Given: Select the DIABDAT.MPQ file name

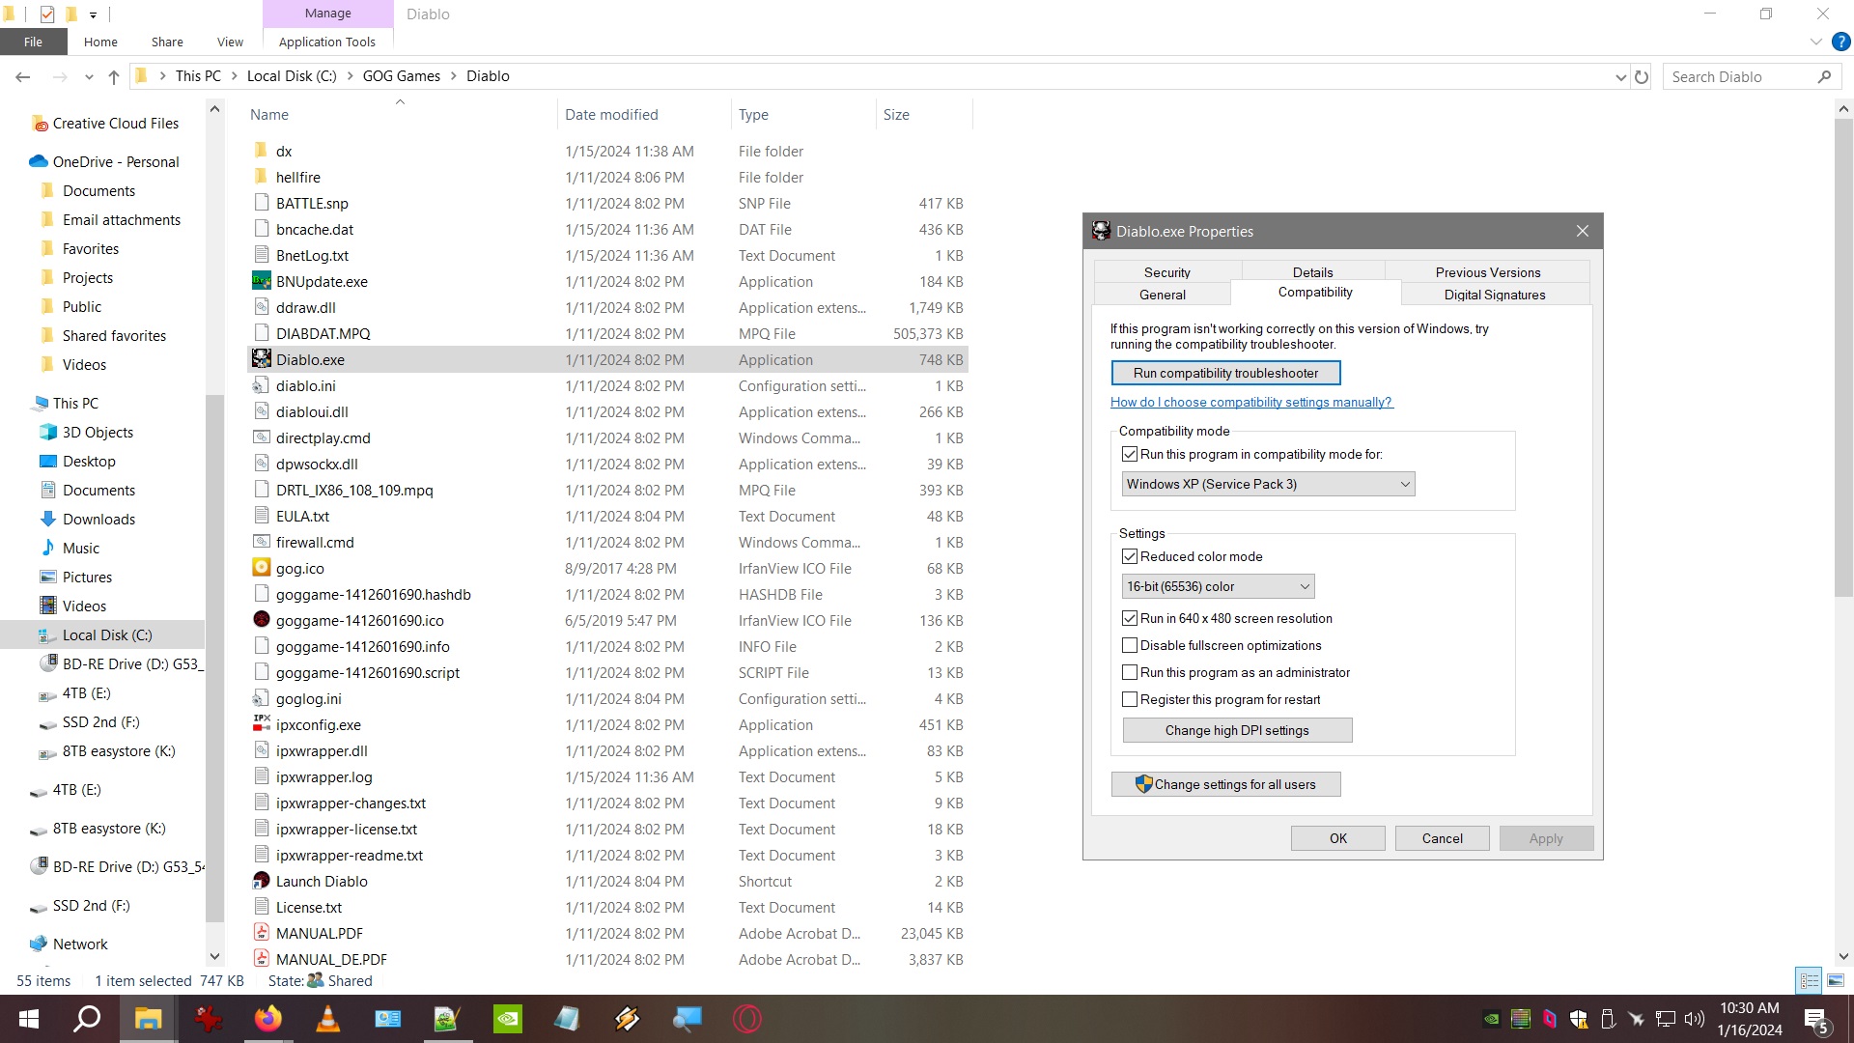Looking at the screenshot, I should pos(323,333).
